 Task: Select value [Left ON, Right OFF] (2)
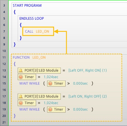tap(88, 96)
